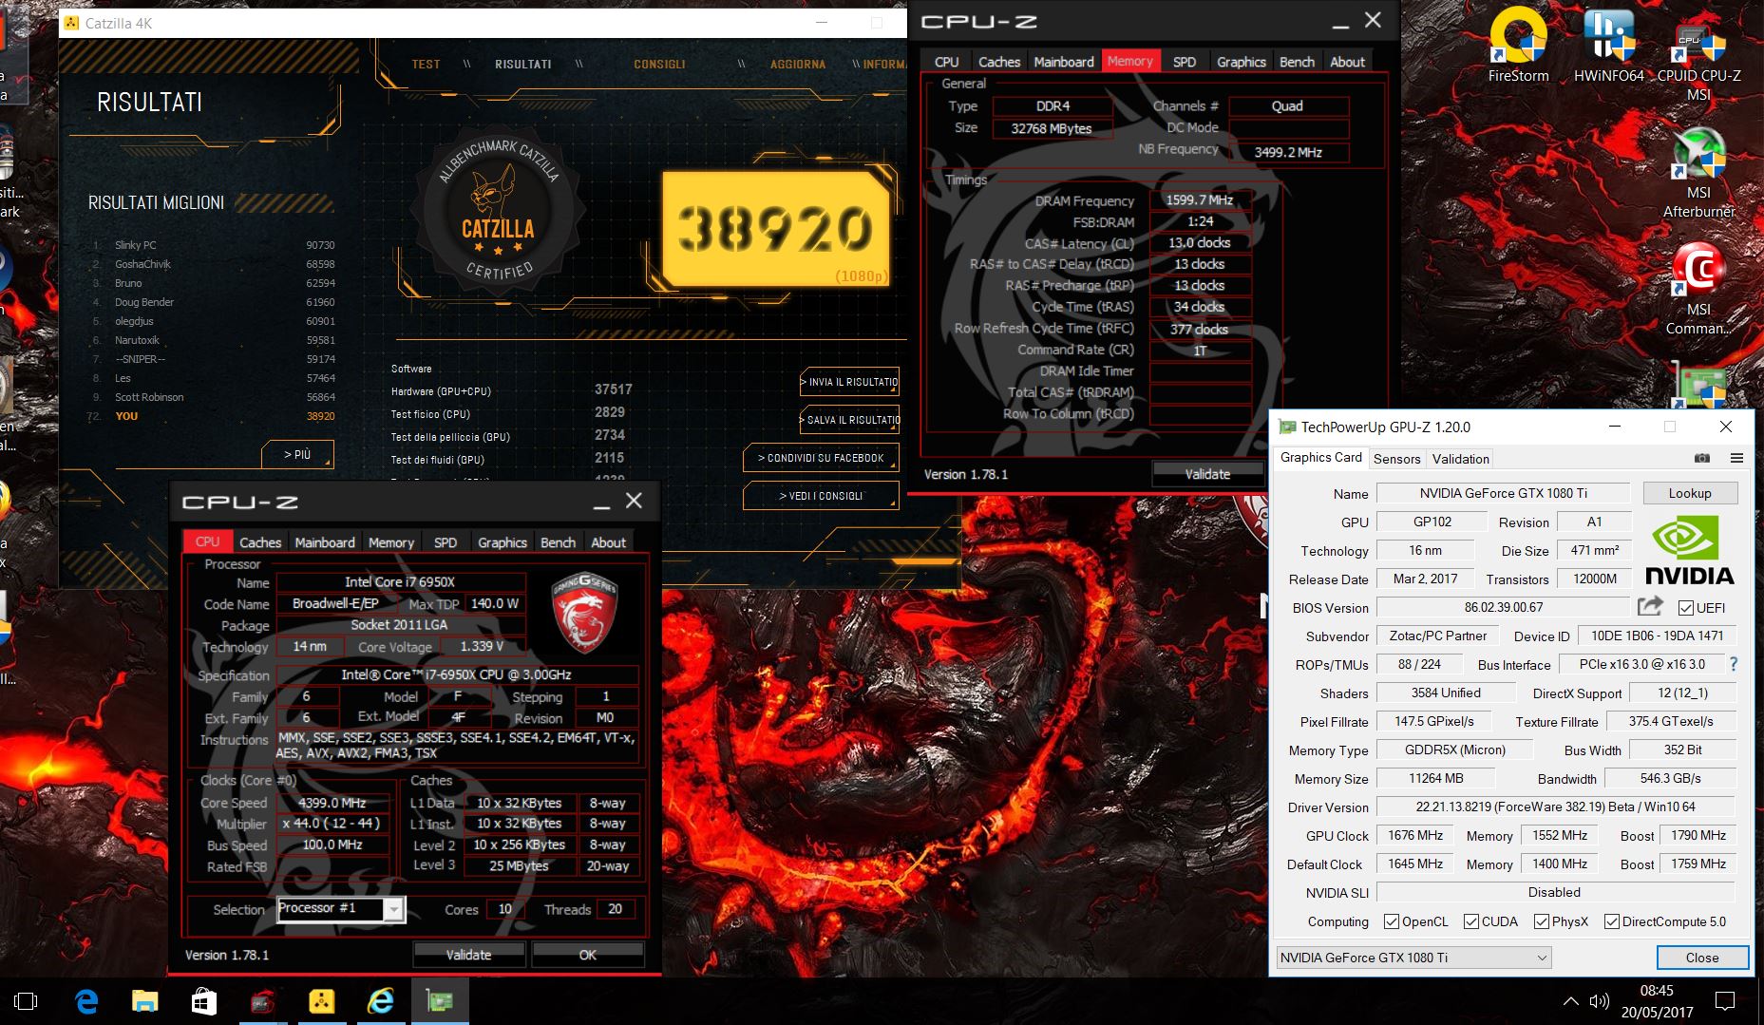Toggle the UEFI checkbox in GPU-Z
1764x1025 pixels.
(1686, 608)
